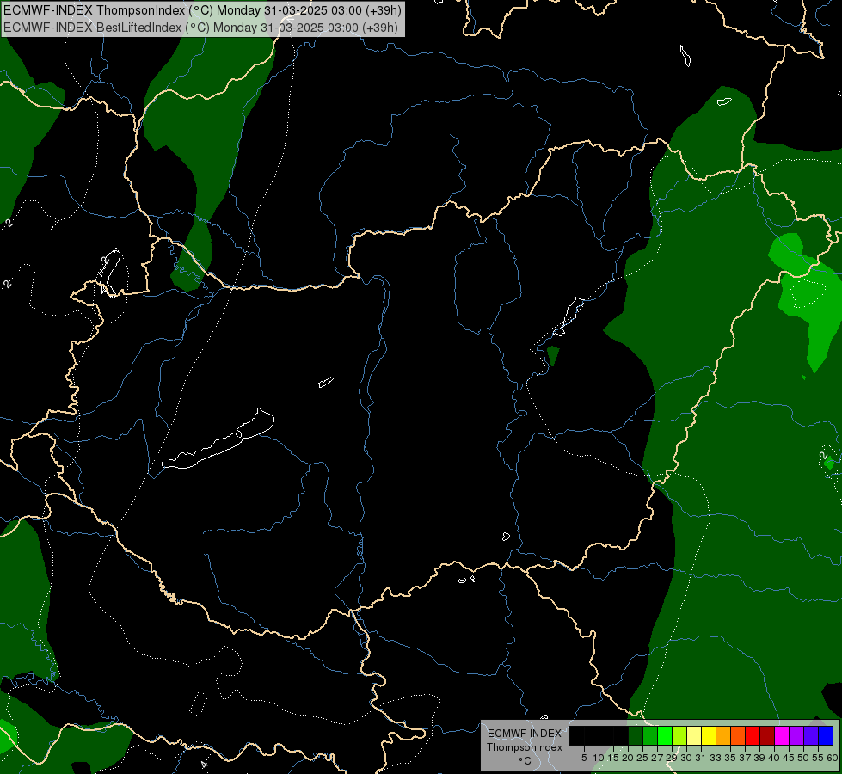Image resolution: width=842 pixels, height=774 pixels.
Task: Click the medium green 25–27 legend swatch
Action: [x=650, y=736]
